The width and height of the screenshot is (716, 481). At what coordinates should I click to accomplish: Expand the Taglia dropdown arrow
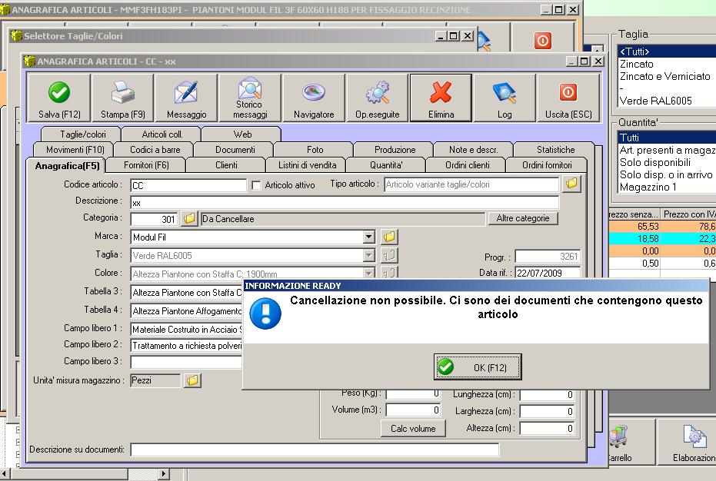point(369,255)
